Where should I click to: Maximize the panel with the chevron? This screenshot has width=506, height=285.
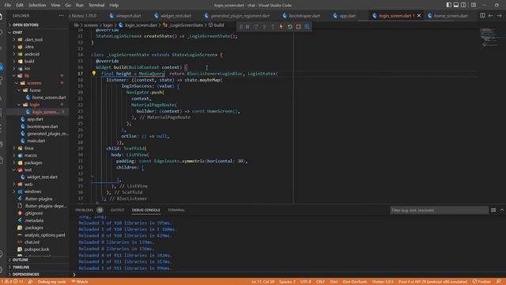click(502, 210)
